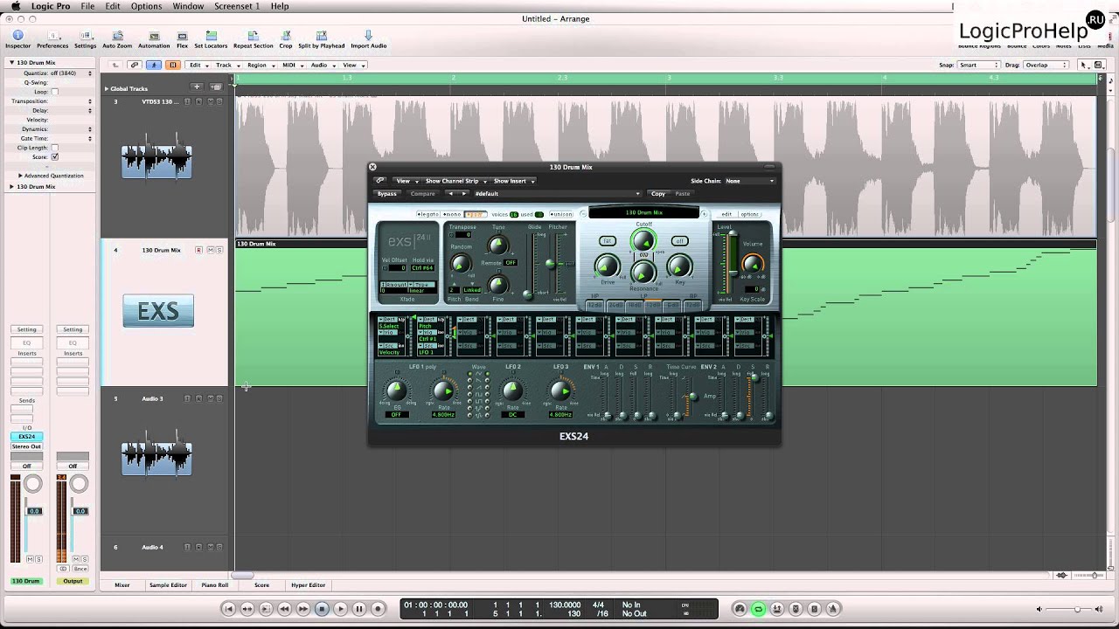Screen dimensions: 1119x629
Task: Open the Arrange Region menu
Action: (x=259, y=65)
